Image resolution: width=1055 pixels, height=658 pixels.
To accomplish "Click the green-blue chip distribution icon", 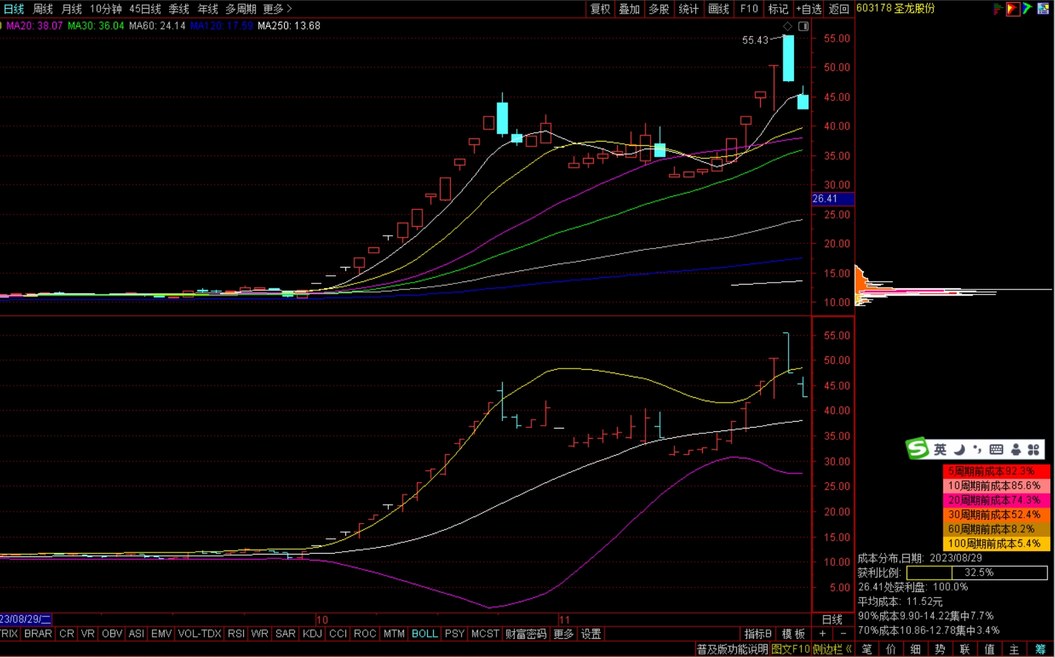I will coord(1028,9).
